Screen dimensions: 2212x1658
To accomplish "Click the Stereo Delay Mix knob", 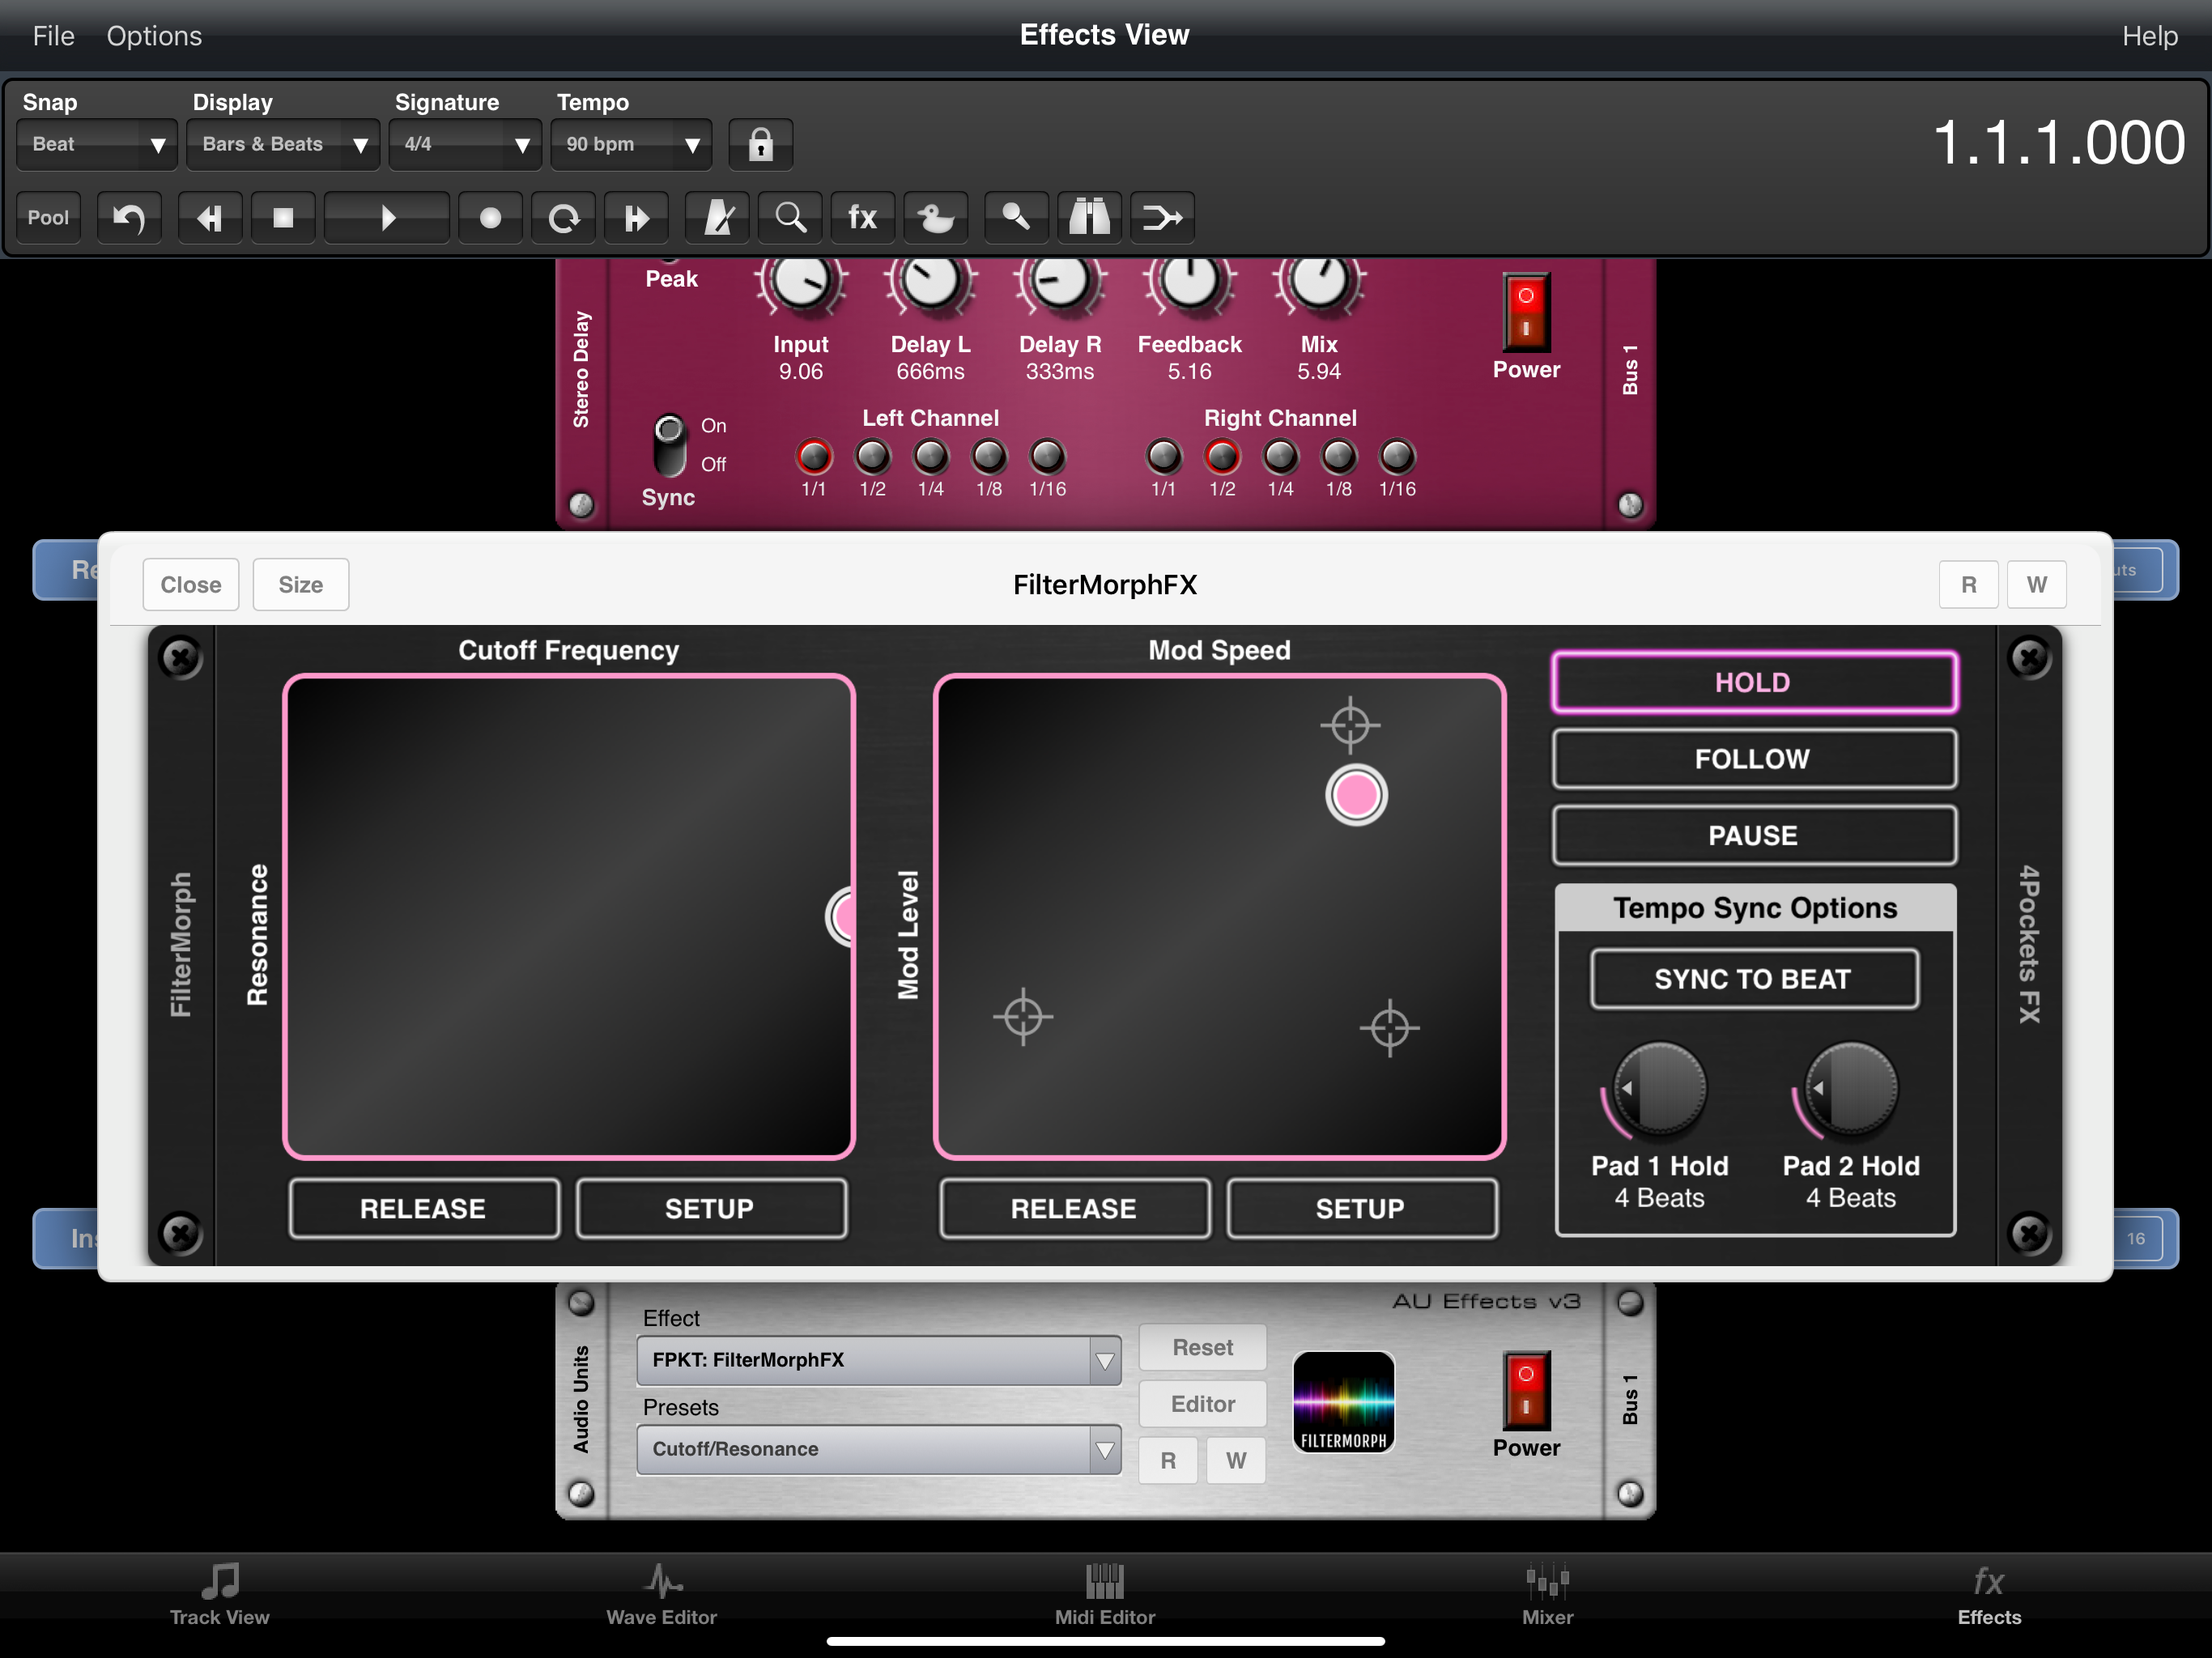I will click(1319, 283).
